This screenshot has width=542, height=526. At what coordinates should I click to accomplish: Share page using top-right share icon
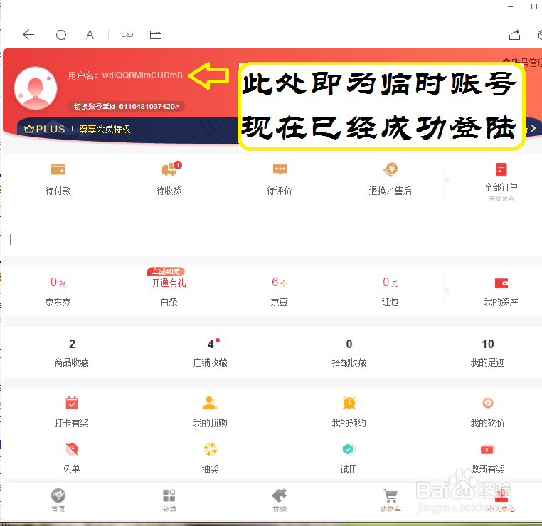[515, 35]
